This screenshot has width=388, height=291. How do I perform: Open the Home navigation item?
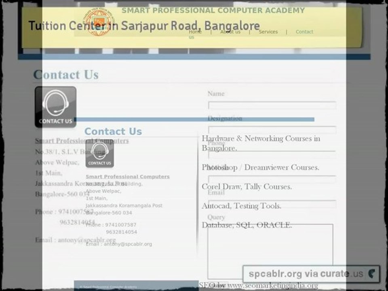(x=195, y=32)
